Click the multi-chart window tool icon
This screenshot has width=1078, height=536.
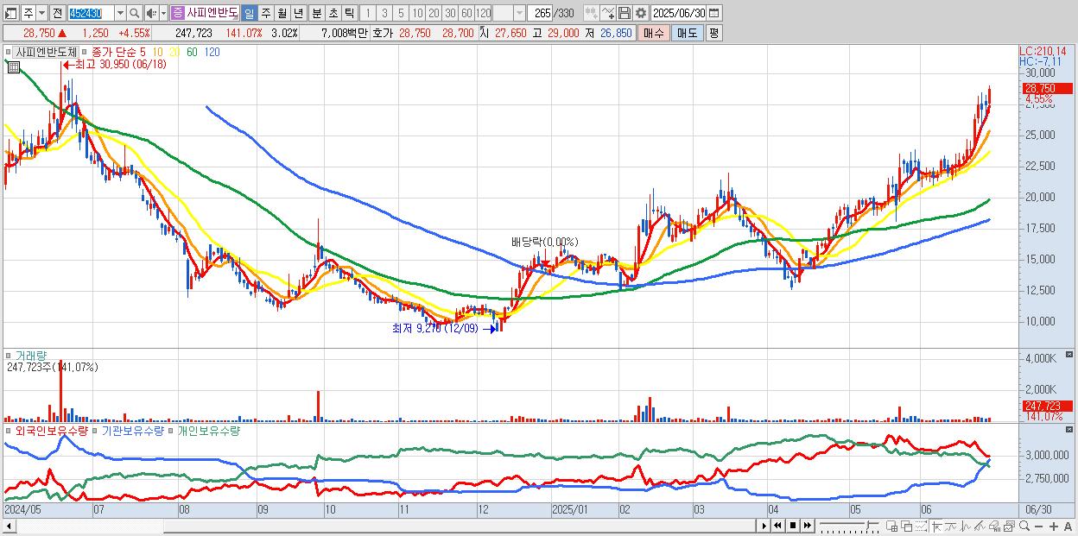point(1009,527)
